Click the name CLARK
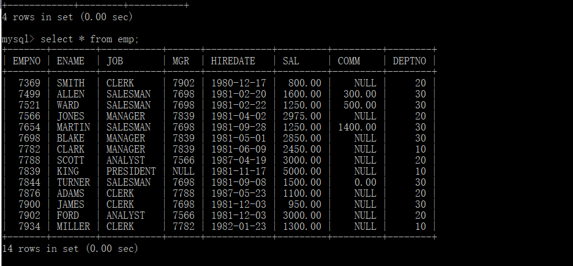The height and width of the screenshot is (266, 573). click(x=70, y=150)
